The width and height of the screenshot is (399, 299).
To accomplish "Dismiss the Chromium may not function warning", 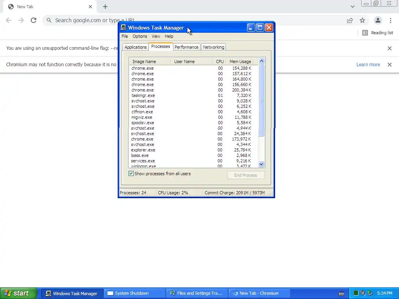I will (389, 65).
